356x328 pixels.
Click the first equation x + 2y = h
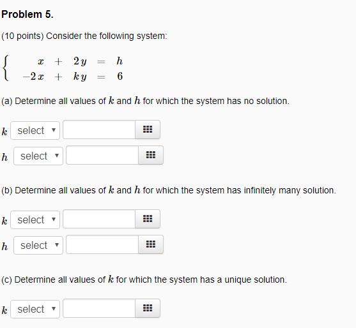[x=80, y=61]
